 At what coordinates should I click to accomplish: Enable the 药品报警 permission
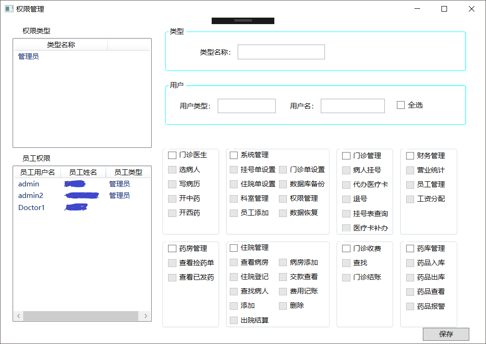coord(410,306)
